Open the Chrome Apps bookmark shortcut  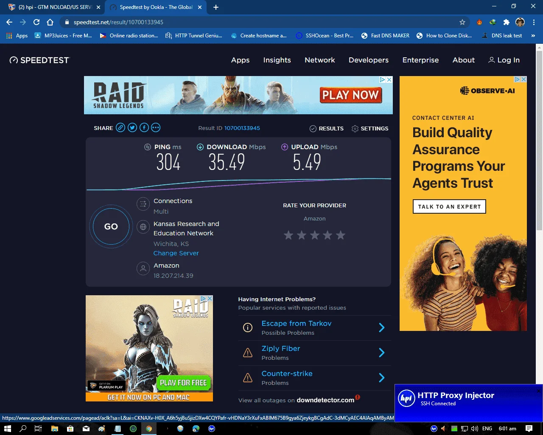17,36
